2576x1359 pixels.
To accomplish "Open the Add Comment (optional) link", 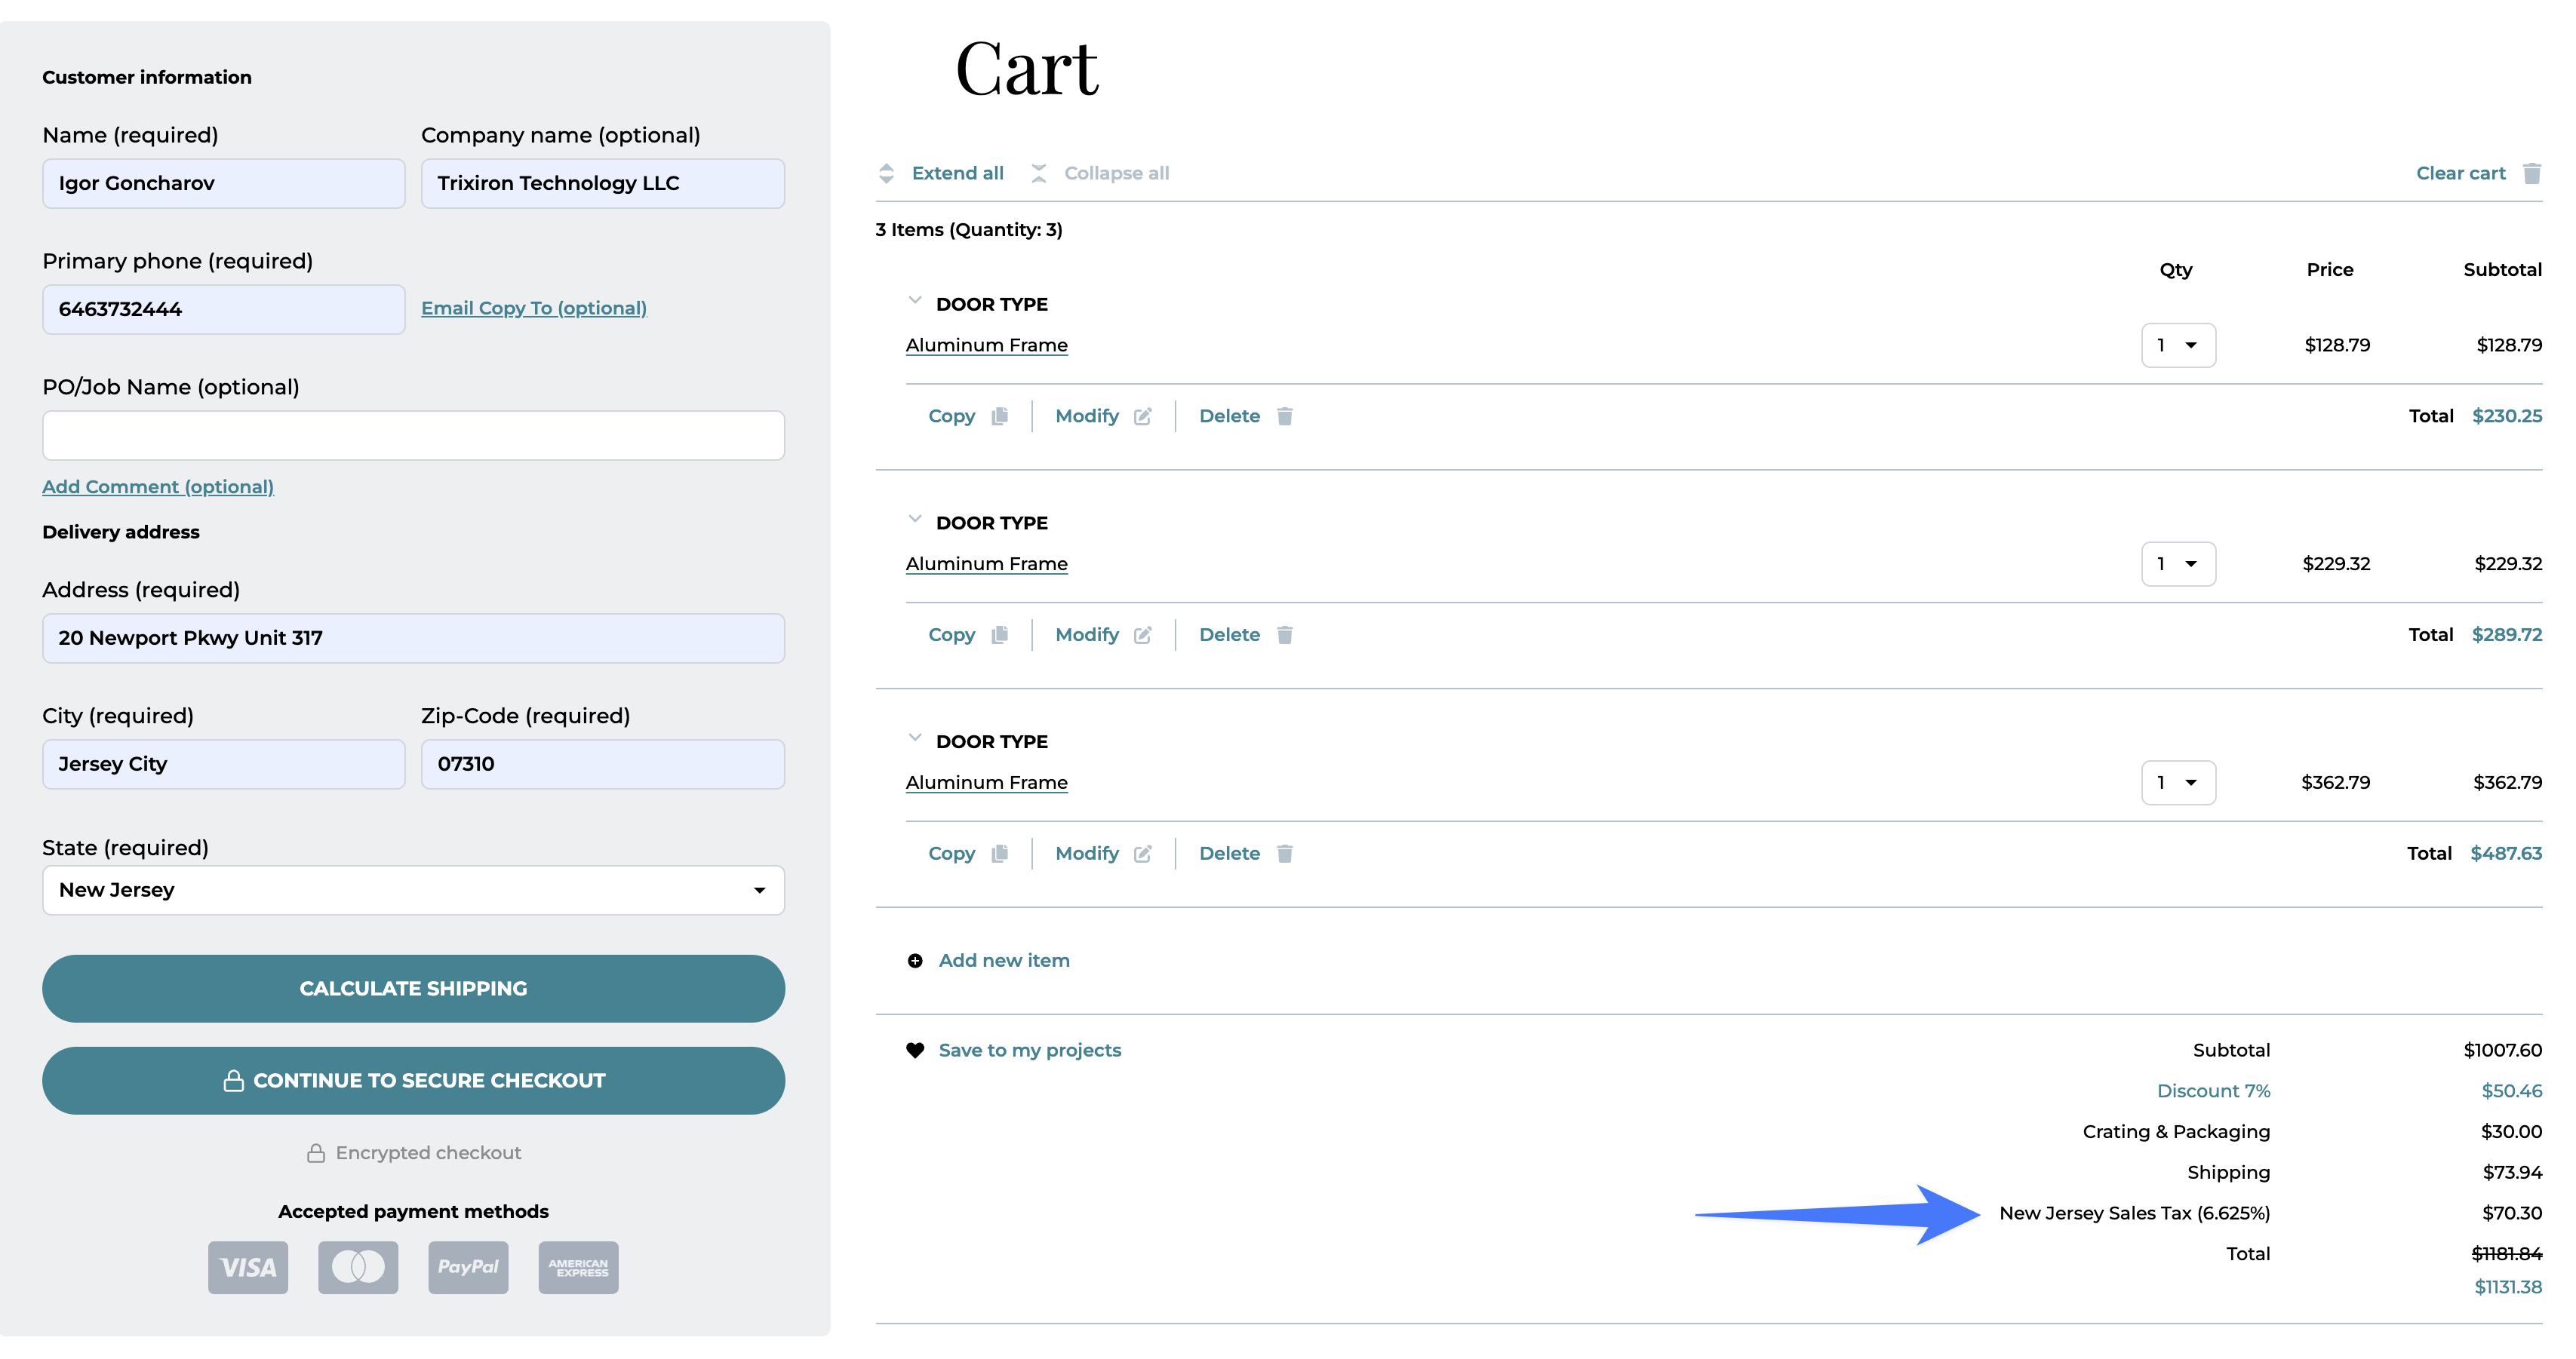I will tap(158, 486).
